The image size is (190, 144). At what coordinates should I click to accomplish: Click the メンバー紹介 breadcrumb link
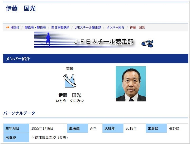115,27
